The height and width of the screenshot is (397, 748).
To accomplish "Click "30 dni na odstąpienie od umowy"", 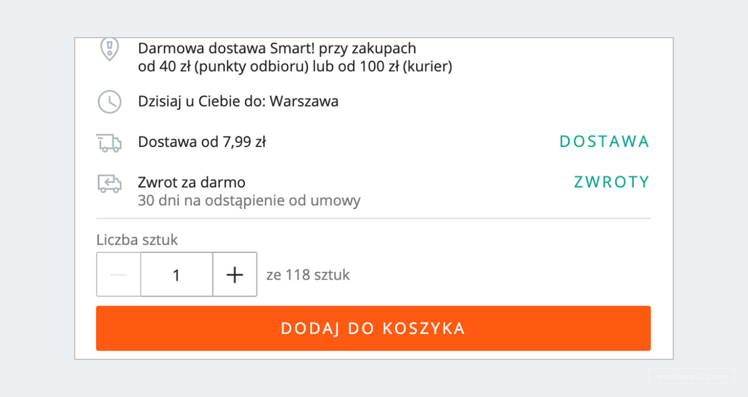I will [249, 201].
